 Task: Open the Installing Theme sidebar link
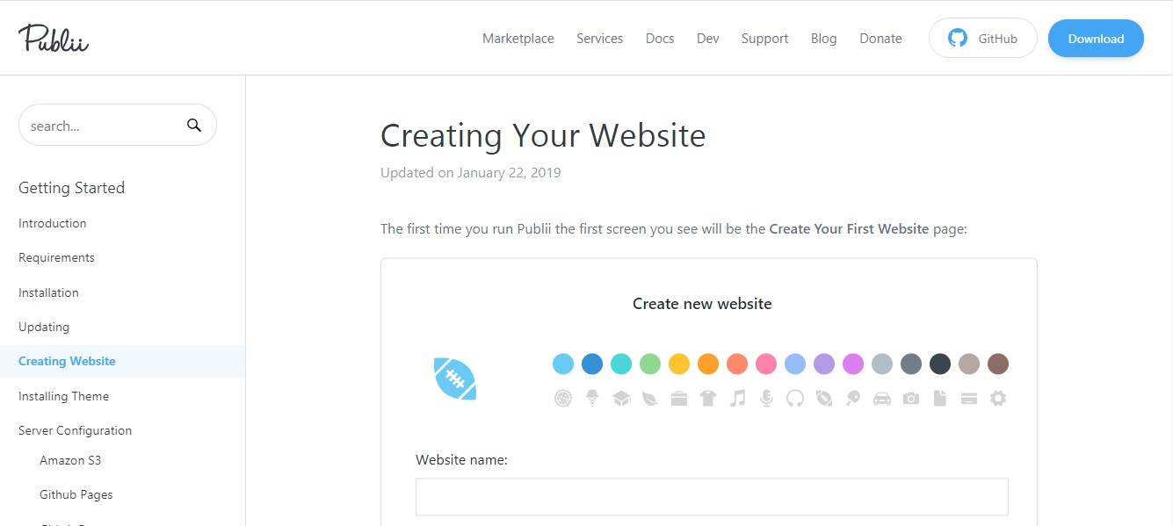[x=63, y=396]
